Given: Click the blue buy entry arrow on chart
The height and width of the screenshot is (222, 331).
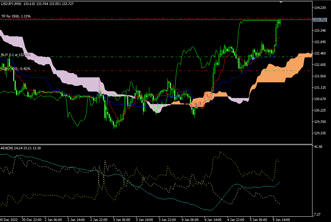Looking at the screenshot, I should click(253, 57).
